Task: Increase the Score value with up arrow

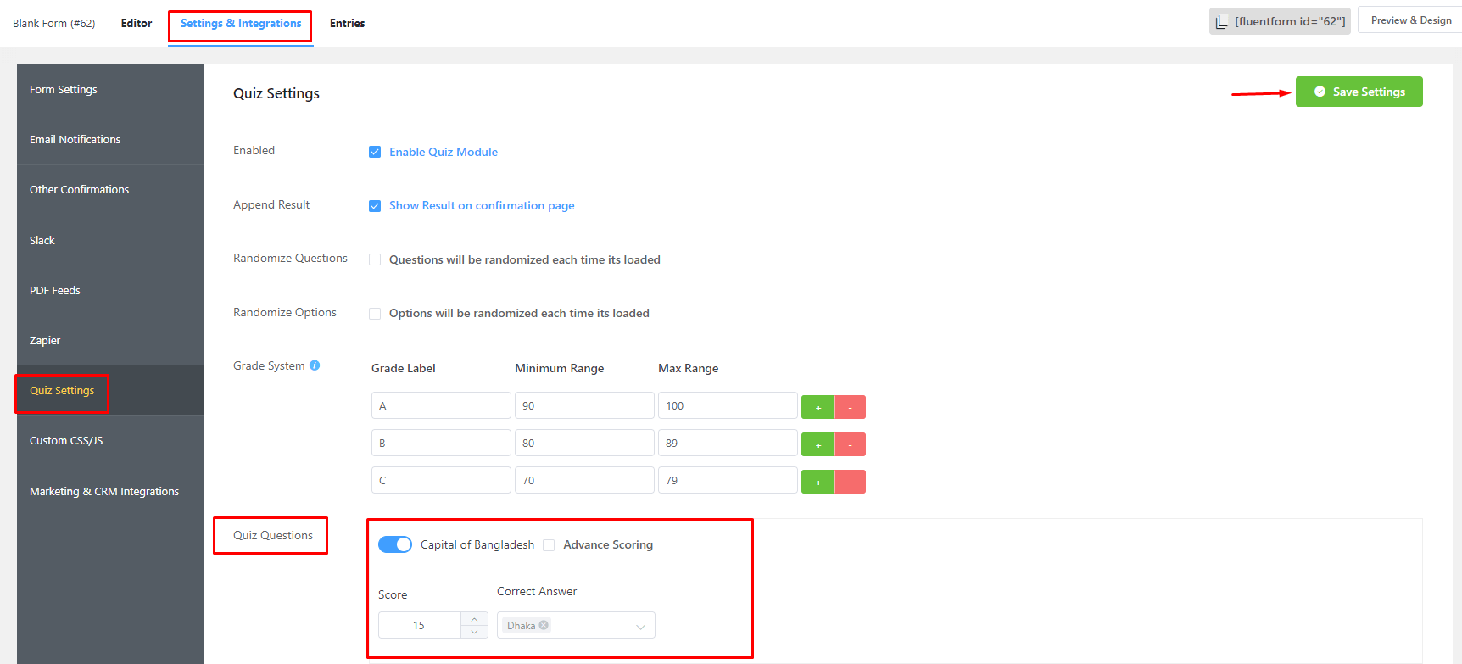Action: pos(474,619)
